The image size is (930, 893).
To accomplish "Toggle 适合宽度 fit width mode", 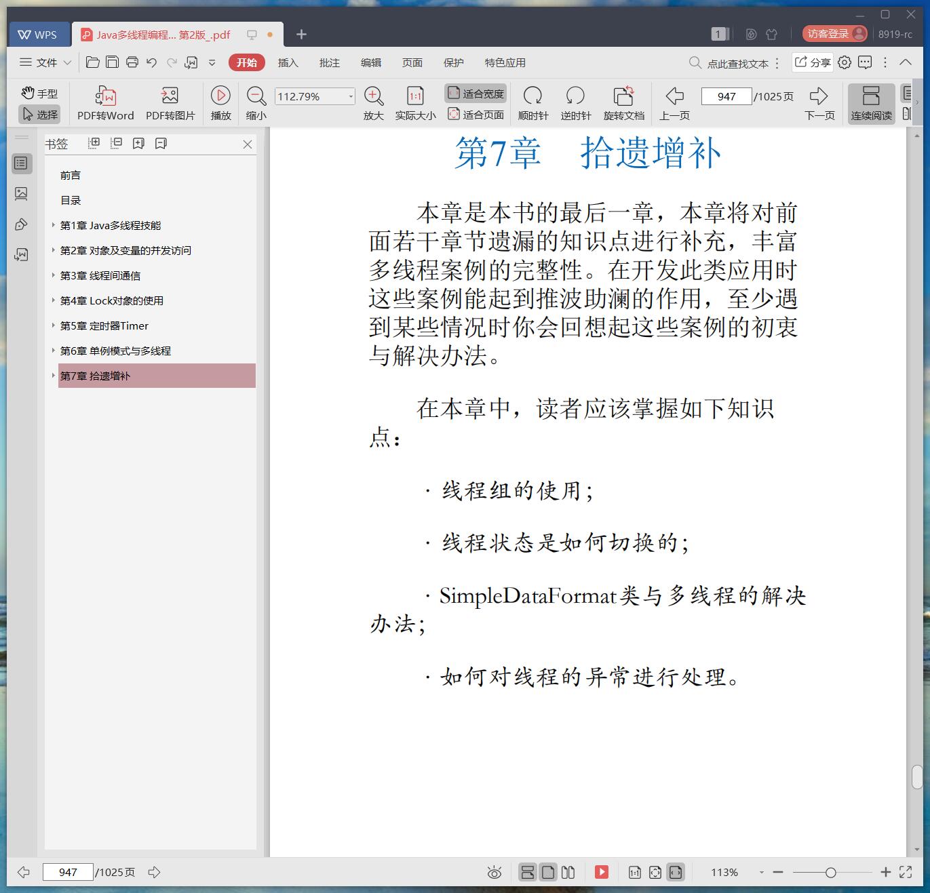I will point(476,94).
